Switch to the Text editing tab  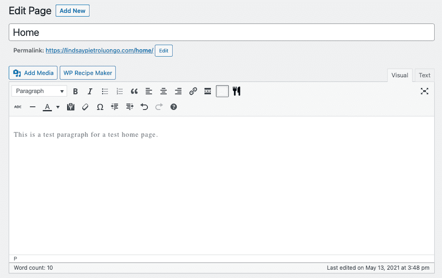(424, 75)
